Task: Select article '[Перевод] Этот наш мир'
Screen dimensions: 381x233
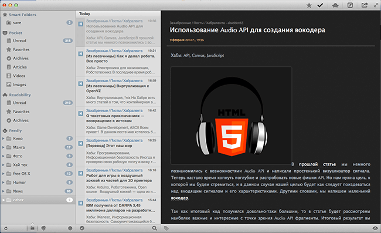Action: 118,151
